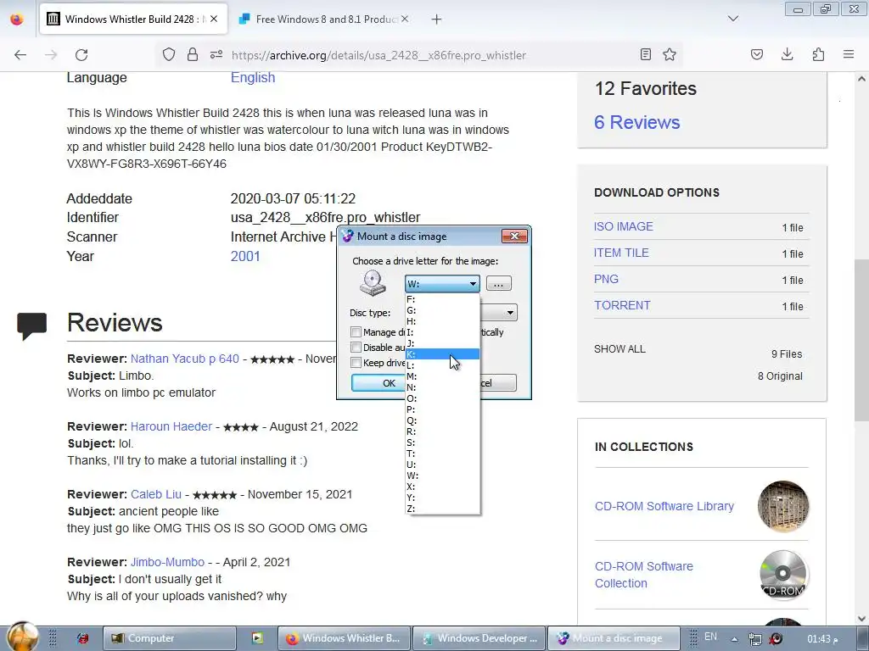Open reviewer Nathan Yacub p 640 profile
The width and height of the screenshot is (869, 651).
184,359
